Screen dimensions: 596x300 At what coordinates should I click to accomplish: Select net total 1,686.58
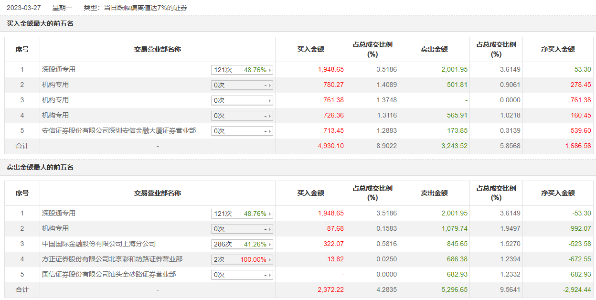coord(578,146)
